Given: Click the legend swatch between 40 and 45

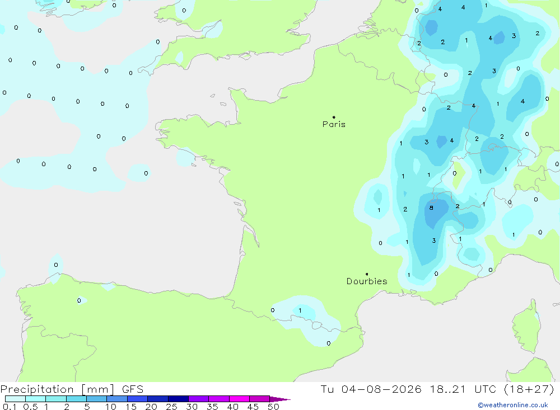Looking at the screenshot, I should click(x=239, y=399).
